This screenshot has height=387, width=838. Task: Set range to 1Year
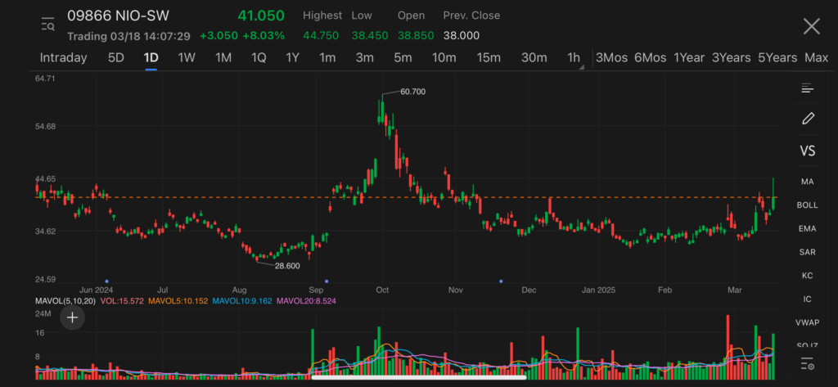point(689,58)
